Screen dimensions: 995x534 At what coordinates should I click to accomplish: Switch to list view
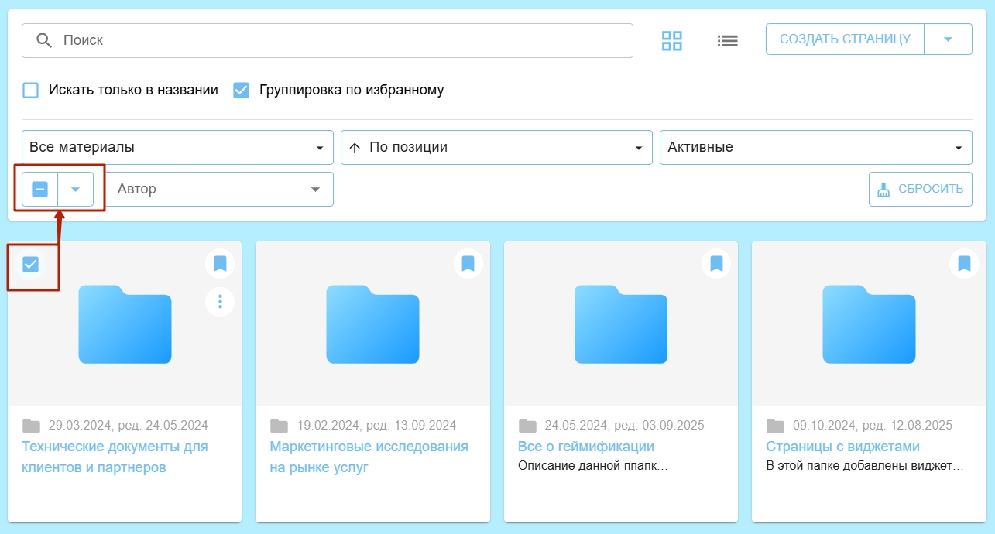click(x=727, y=41)
